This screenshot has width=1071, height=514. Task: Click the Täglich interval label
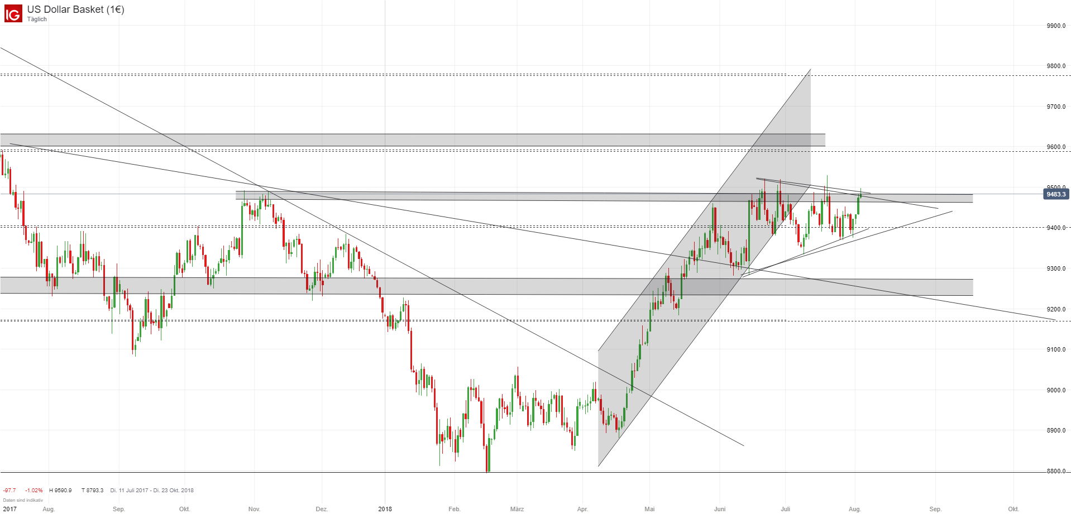(x=37, y=20)
